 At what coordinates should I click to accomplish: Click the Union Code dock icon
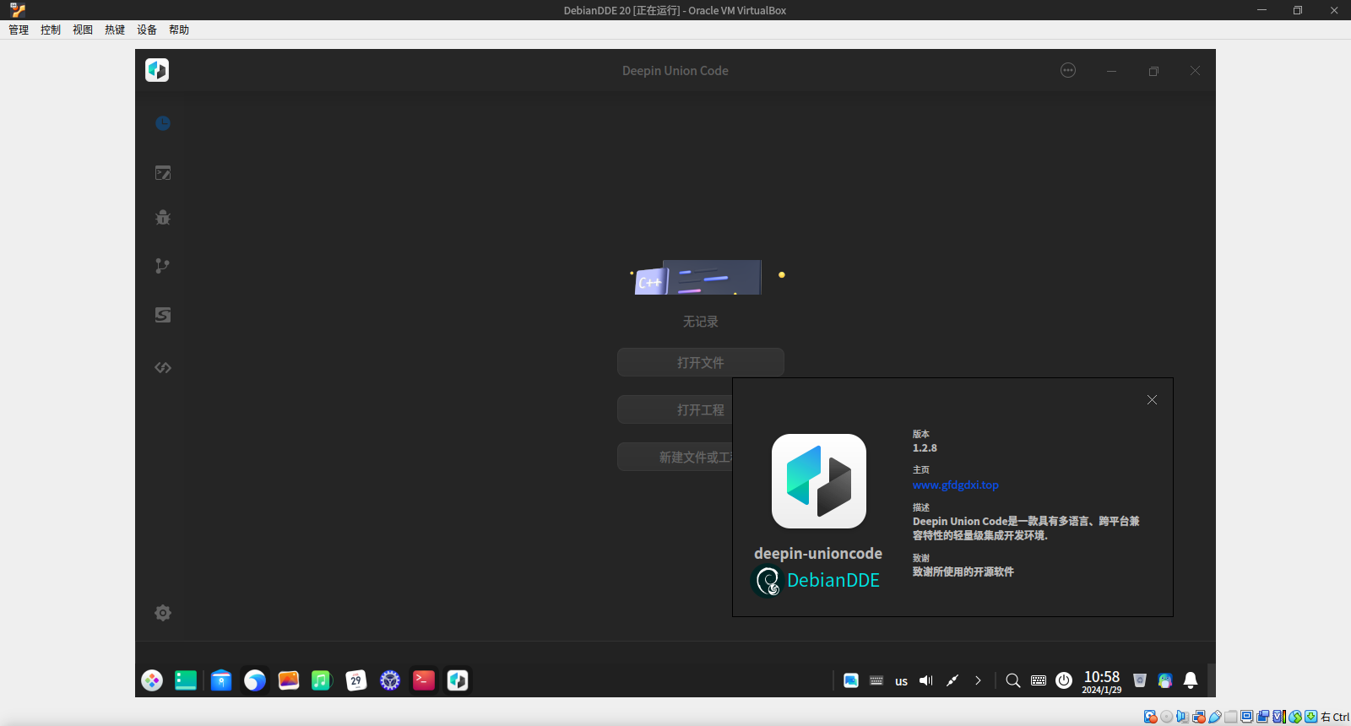[x=458, y=680]
